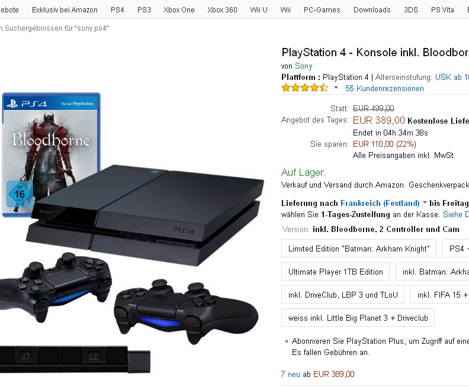Viewport: 469px width, 387px height.
Task: Choose weiss inkl. Little Big Planet 3 + Driveclub
Action: pyautogui.click(x=358, y=318)
